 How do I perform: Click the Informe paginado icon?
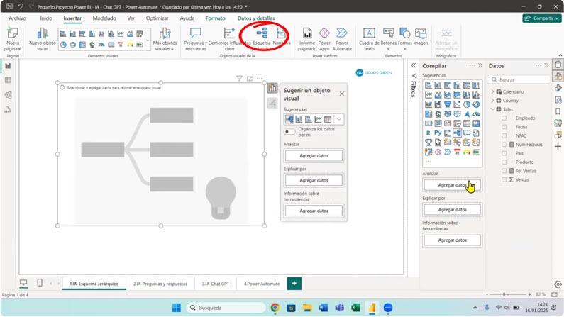tap(307, 33)
